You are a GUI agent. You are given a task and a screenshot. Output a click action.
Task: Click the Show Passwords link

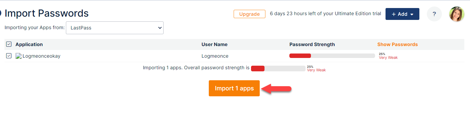(x=398, y=44)
